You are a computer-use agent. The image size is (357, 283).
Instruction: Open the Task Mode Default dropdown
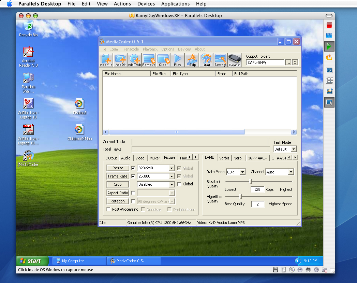[294, 149]
